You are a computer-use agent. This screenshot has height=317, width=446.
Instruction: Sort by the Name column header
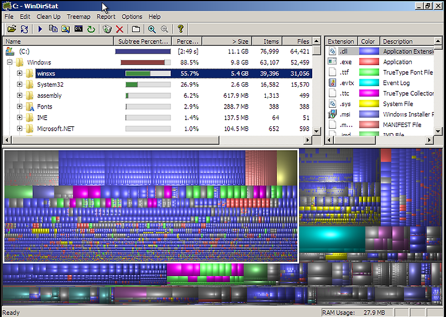pos(58,41)
